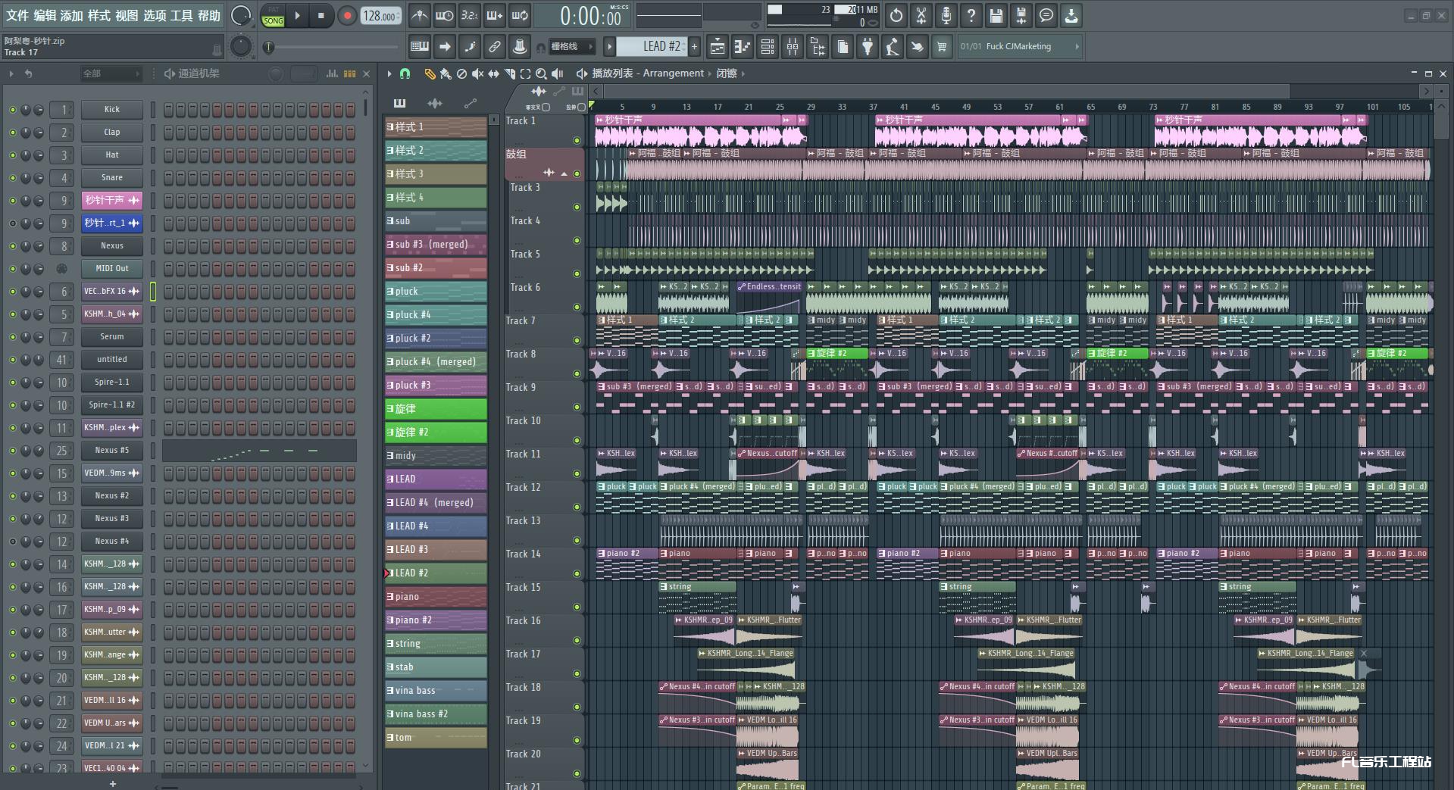Close the channel rack panel

point(367,73)
